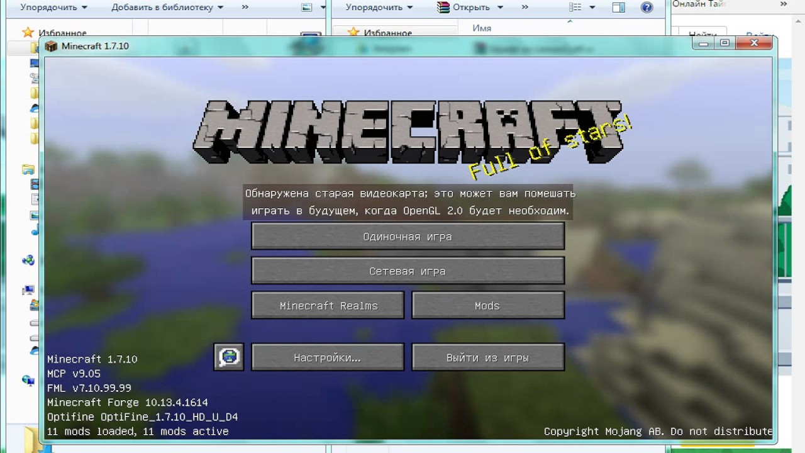805x453 pixels.
Task: Click the MCP v9.05 text
Action: [74, 374]
